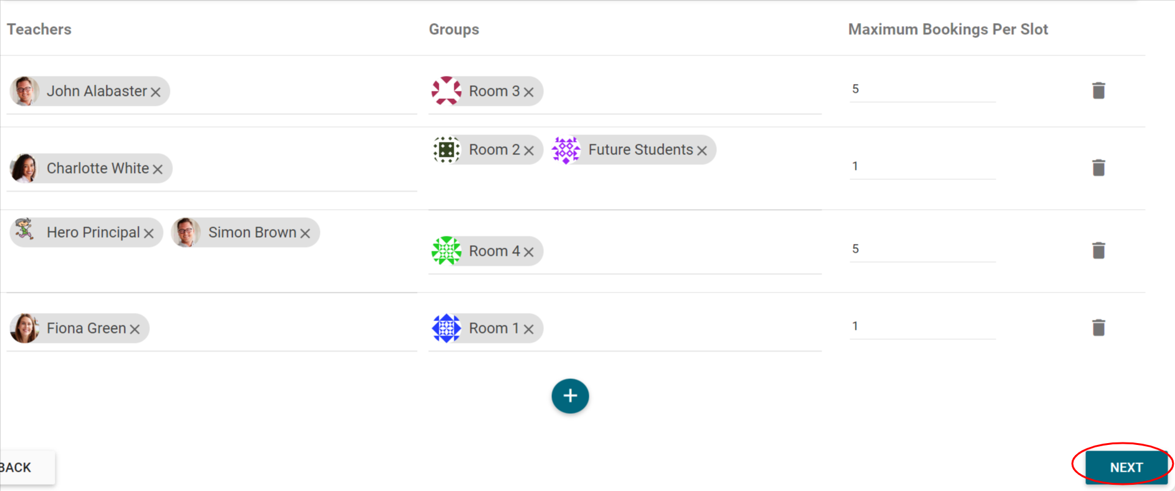Image resolution: width=1175 pixels, height=491 pixels.
Task: Remove Room 2 group chip
Action: coord(528,151)
